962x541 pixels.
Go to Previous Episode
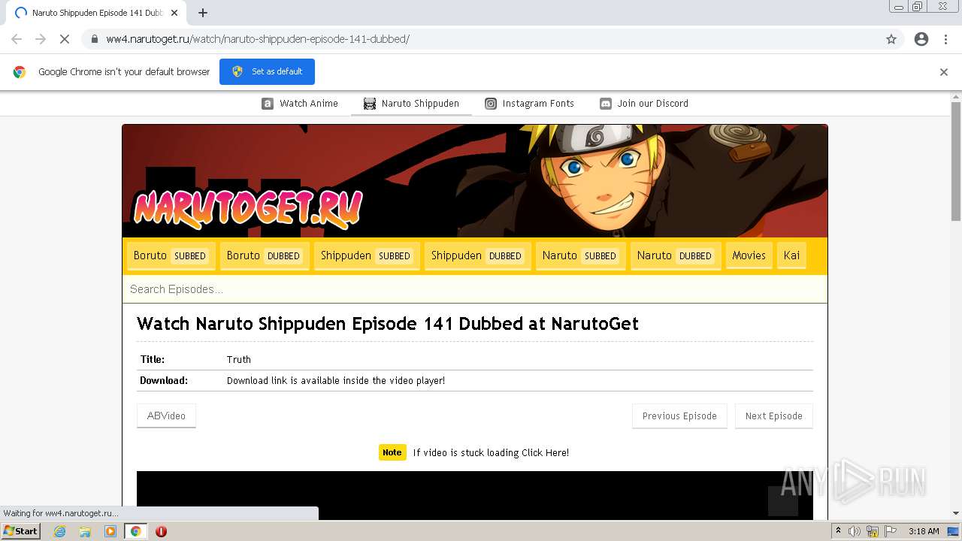[679, 416]
